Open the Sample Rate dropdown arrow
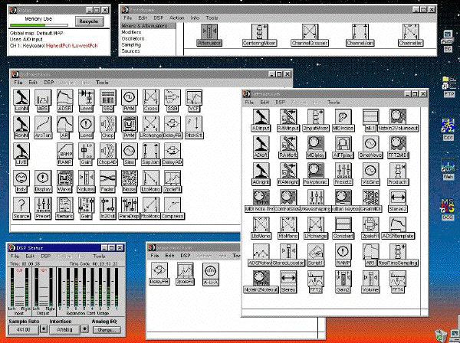The image size is (460, 343). pos(44,329)
